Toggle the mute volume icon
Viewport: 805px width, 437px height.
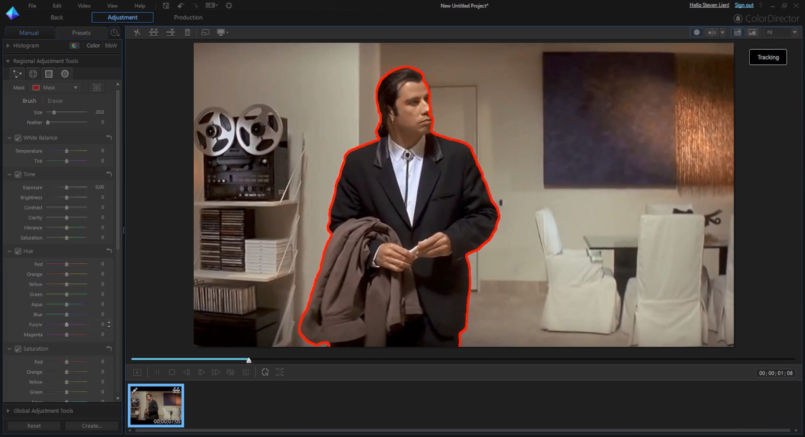point(230,373)
